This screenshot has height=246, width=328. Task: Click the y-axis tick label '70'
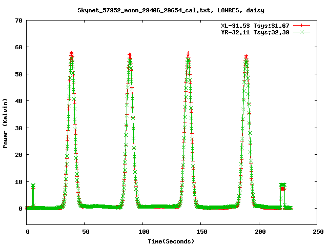(18, 20)
